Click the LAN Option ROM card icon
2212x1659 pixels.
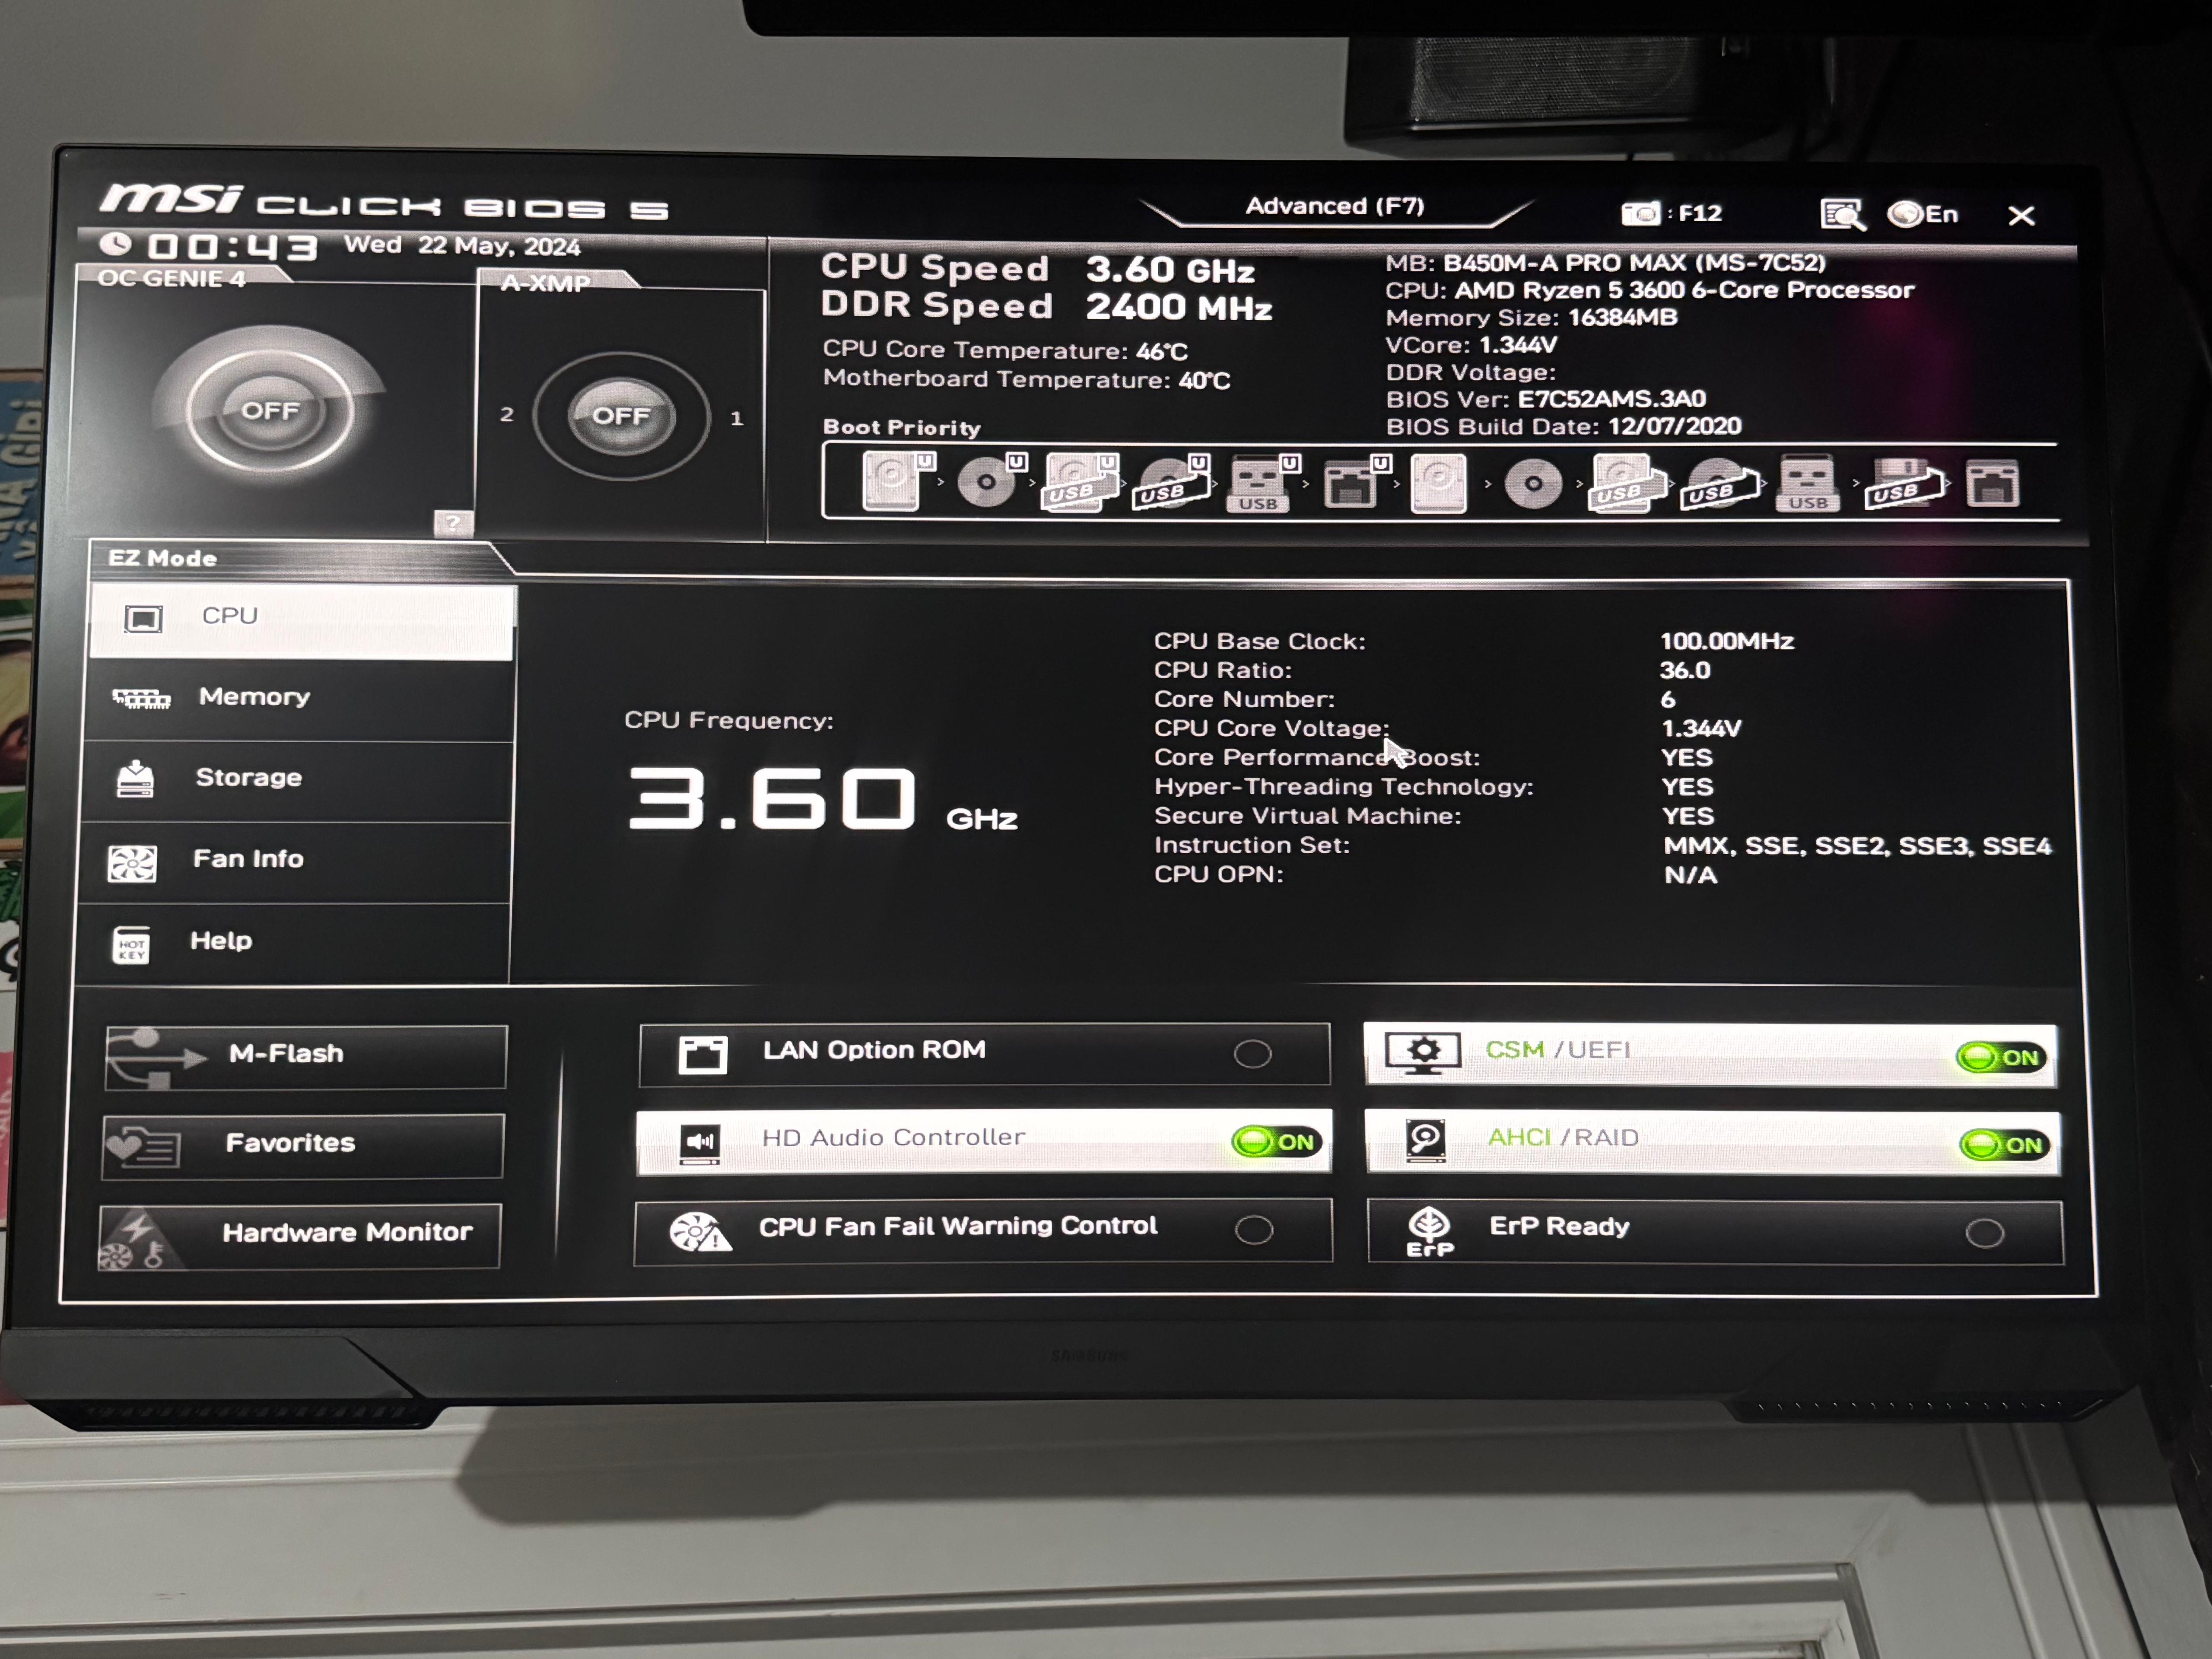(703, 1054)
